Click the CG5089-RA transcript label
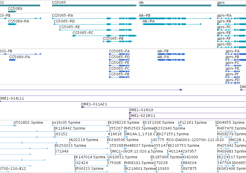246x173 pixels. tap(19, 21)
